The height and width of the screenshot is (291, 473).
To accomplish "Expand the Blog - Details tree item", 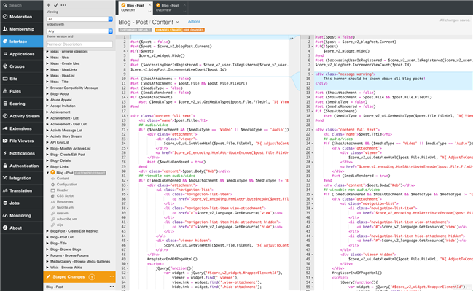I will coord(47,160).
